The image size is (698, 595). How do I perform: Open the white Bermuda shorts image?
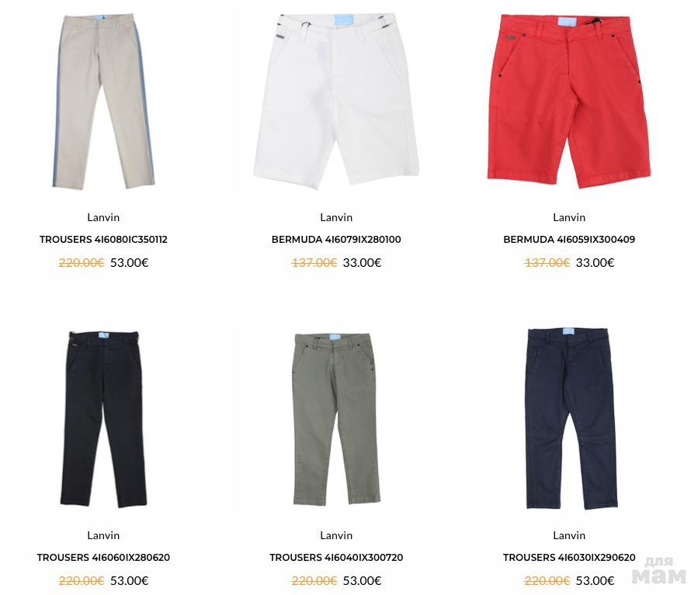(336, 102)
